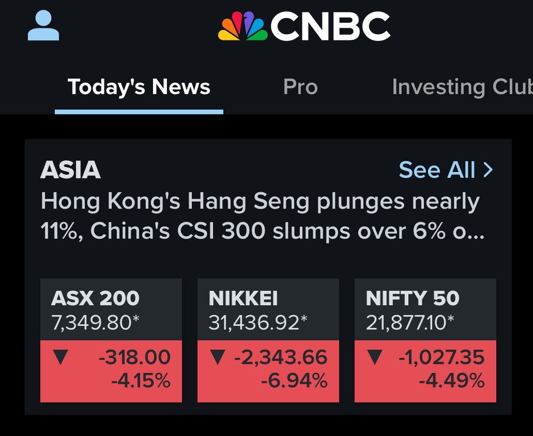Click the ASX 200 down arrow icon
Image resolution: width=533 pixels, height=436 pixels.
61,357
